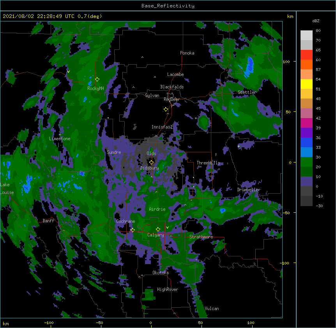
Task: Click the 80 value on dBZ legend
Action: [318, 31]
